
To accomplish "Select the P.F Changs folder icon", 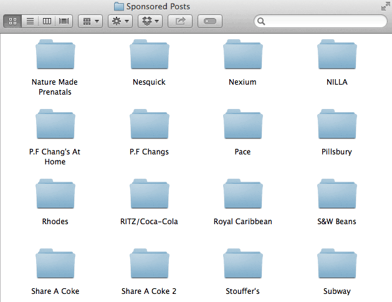I will pyautogui.click(x=149, y=124).
